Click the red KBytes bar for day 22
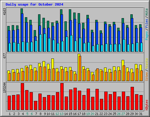The width and height of the screenshot is (150, 117). coord(101,104)
